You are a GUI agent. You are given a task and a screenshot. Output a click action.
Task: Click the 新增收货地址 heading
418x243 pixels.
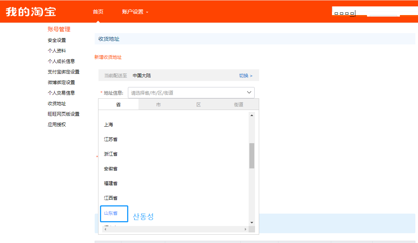point(108,57)
